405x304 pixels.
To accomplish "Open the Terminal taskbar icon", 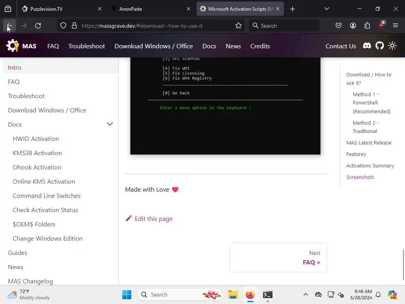I will pos(268,294).
